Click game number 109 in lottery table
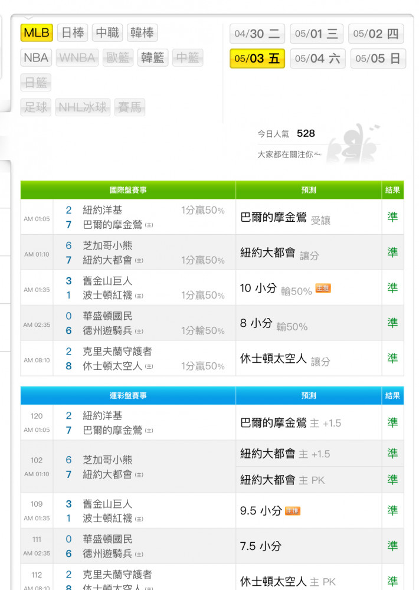This screenshot has height=590, width=419. click(37, 504)
